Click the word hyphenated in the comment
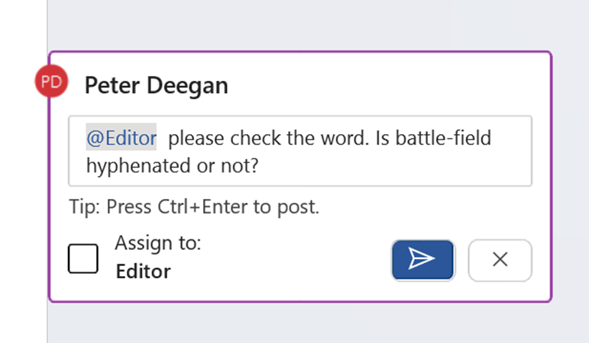 coord(130,164)
